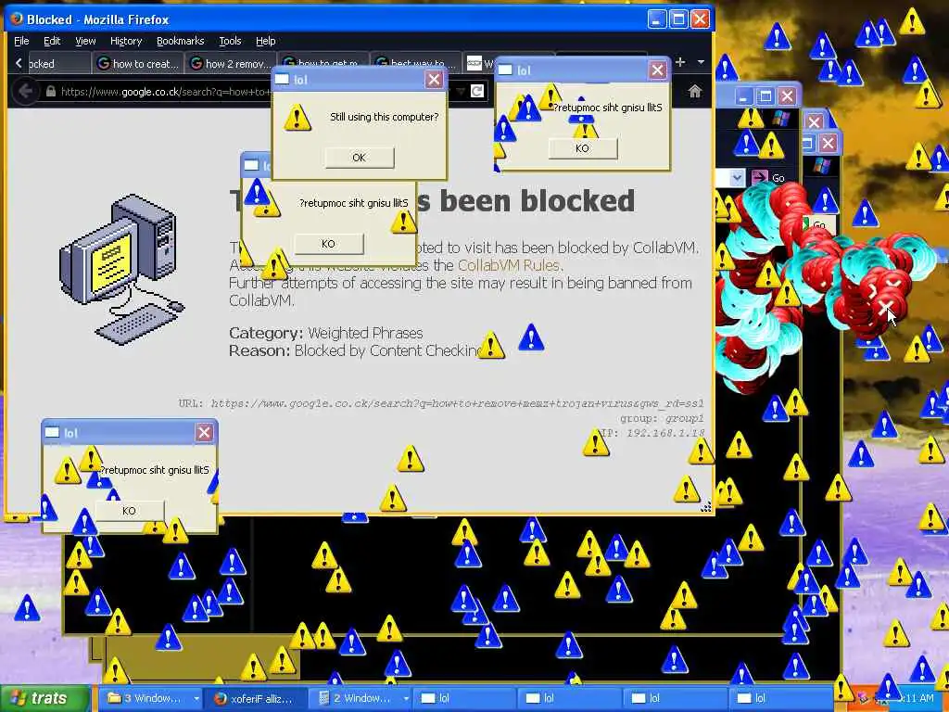Screen dimensions: 949x712
Task: Open the address dropdown left of Go
Action: click(737, 177)
